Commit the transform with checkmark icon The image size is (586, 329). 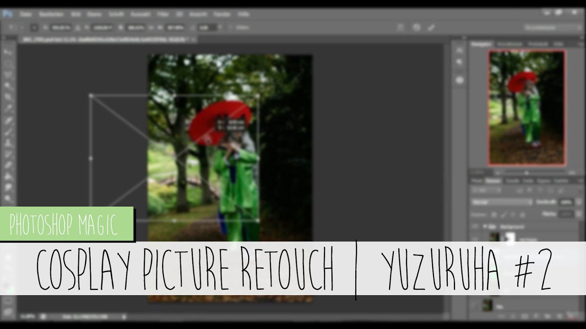click(x=431, y=27)
